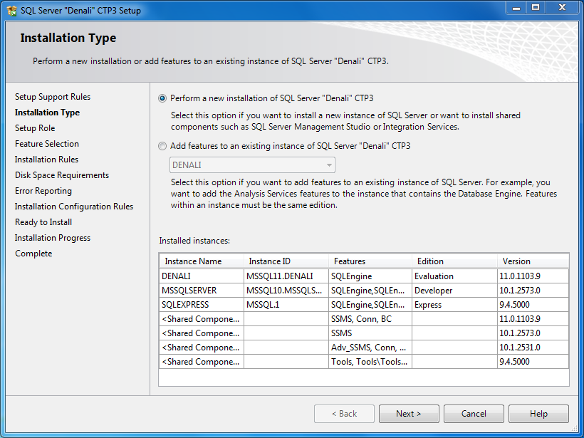Select Setup Support Rules step
The height and width of the screenshot is (438, 584).
pyautogui.click(x=53, y=97)
